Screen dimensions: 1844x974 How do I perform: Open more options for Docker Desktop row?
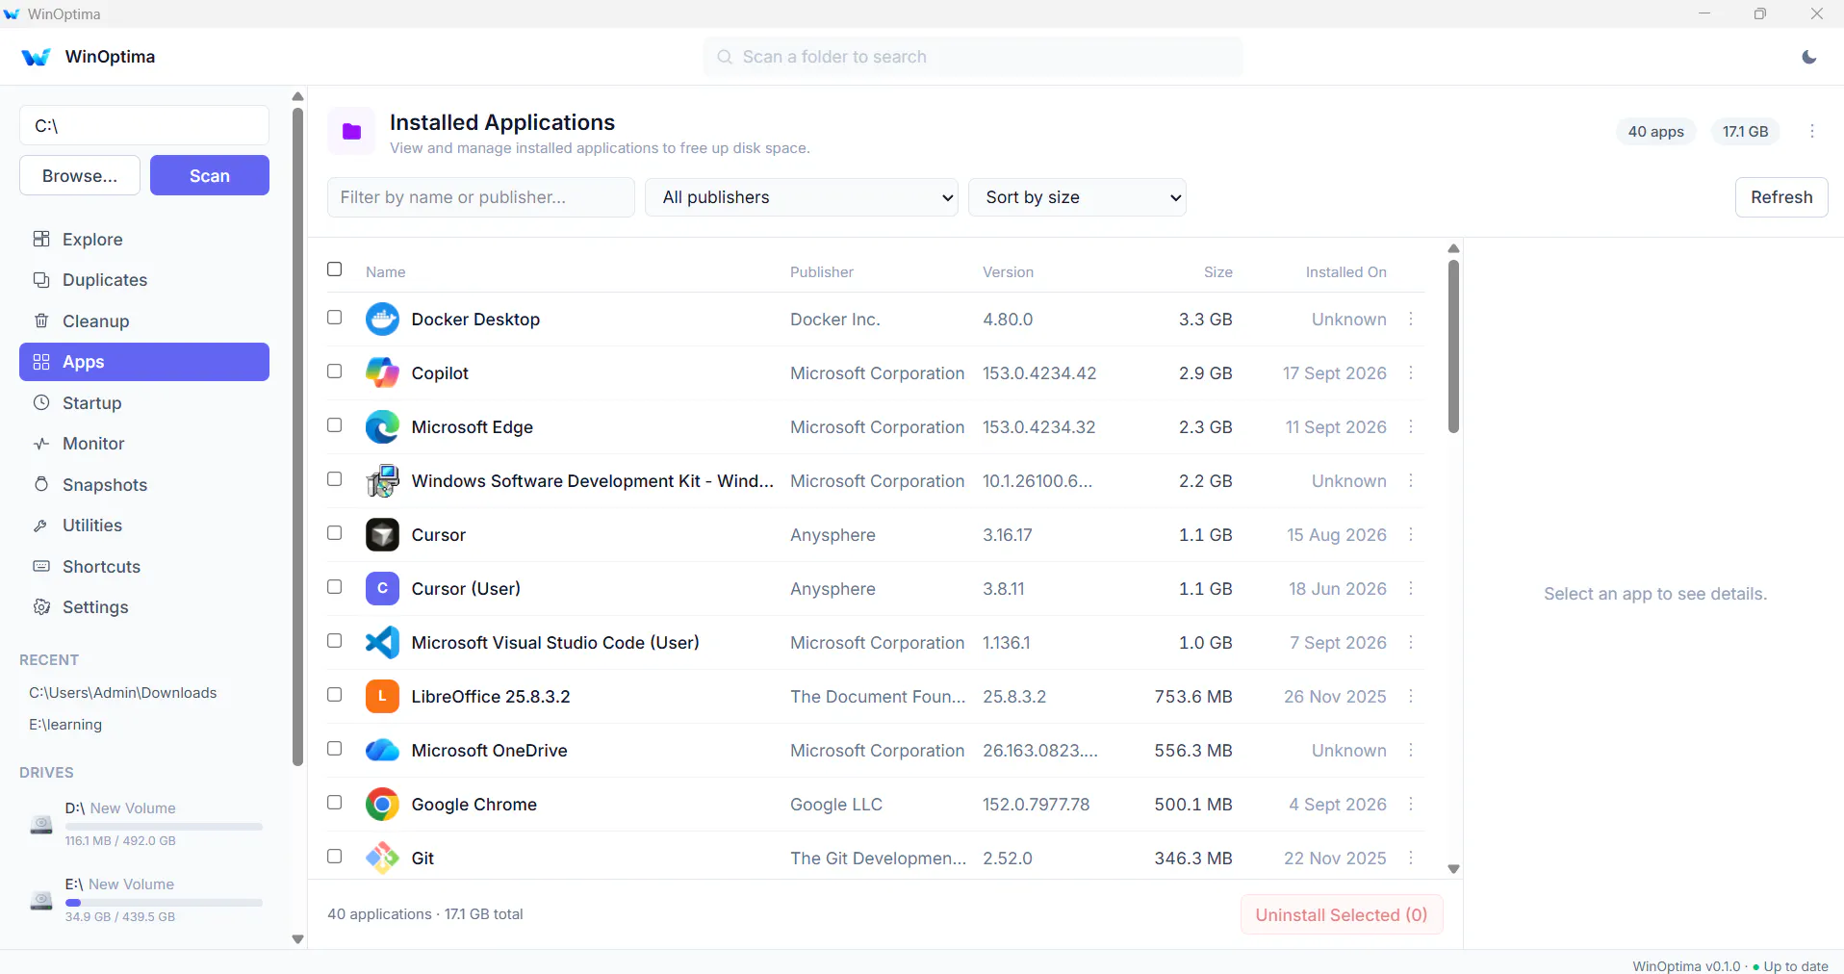(1411, 319)
